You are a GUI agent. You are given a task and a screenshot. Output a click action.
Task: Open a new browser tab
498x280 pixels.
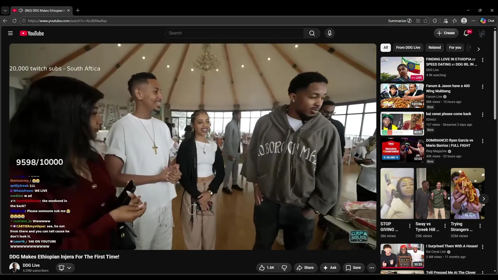pyautogui.click(x=78, y=10)
